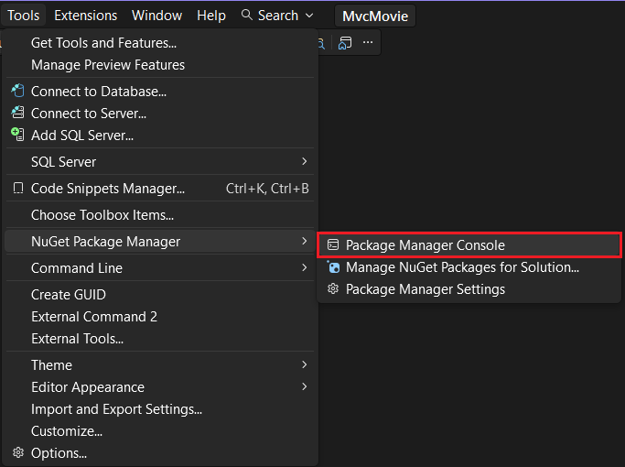Select Import and Export Settings
This screenshot has width=625, height=467.
point(160,409)
